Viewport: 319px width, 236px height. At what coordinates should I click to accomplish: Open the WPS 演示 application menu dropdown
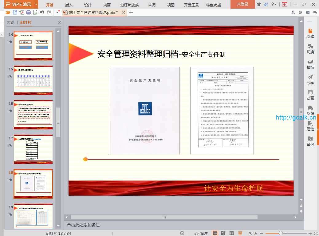tap(36, 4)
